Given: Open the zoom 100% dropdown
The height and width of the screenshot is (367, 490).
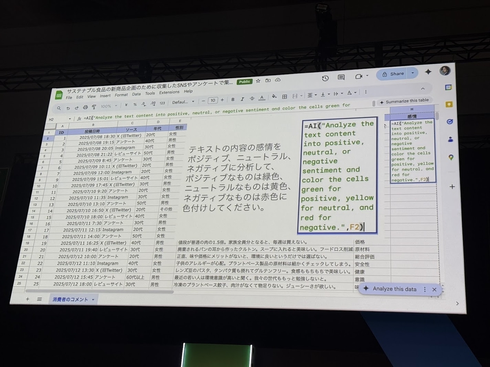Looking at the screenshot, I should [x=109, y=106].
